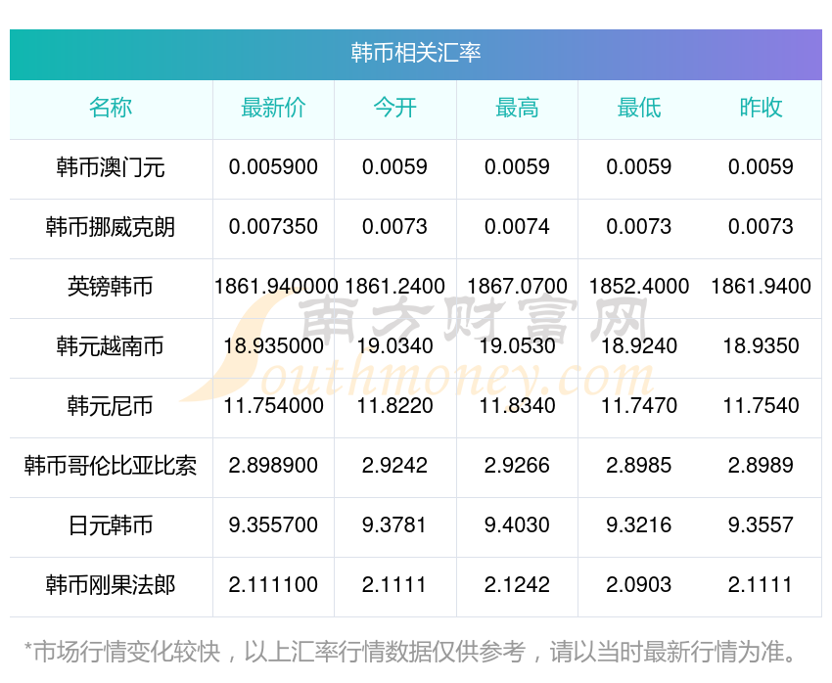
Task: Select the 韩币刚果法郎 row name
Action: click(111, 585)
